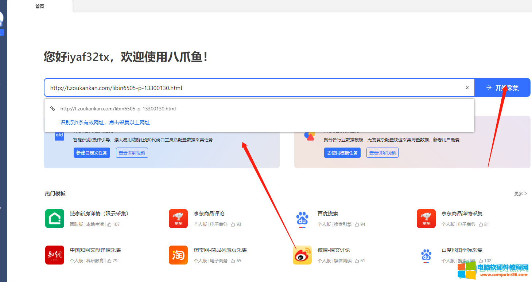Click 本地生活 tag under 链家新房详情
The height and width of the screenshot is (282, 532).
click(x=95, y=224)
